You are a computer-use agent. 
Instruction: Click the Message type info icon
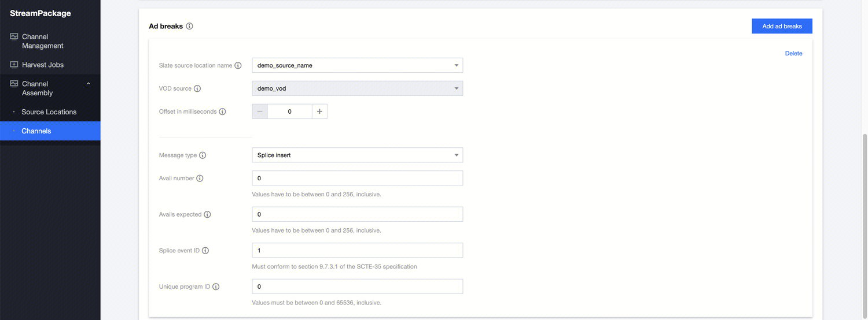click(x=203, y=155)
